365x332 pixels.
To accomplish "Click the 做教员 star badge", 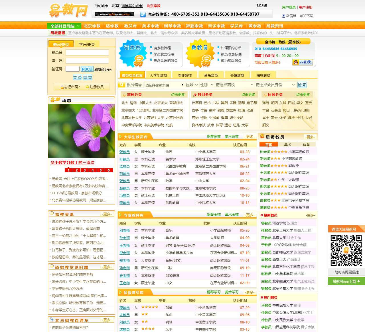I will tap(200, 54).
